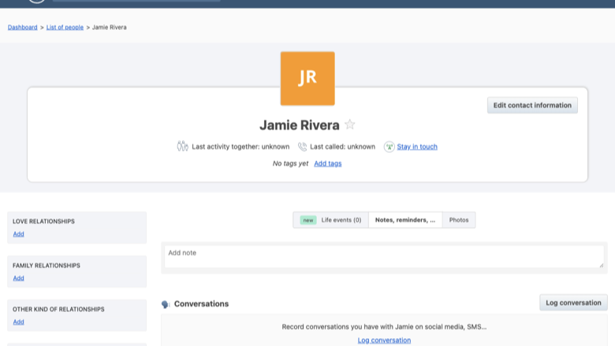Go to Dashboard breadcrumb
This screenshot has width=615, height=346.
(22, 27)
